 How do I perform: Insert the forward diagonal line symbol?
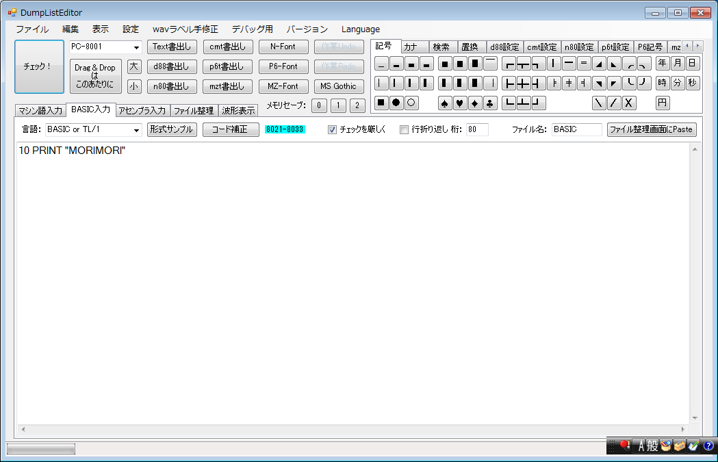[x=614, y=103]
